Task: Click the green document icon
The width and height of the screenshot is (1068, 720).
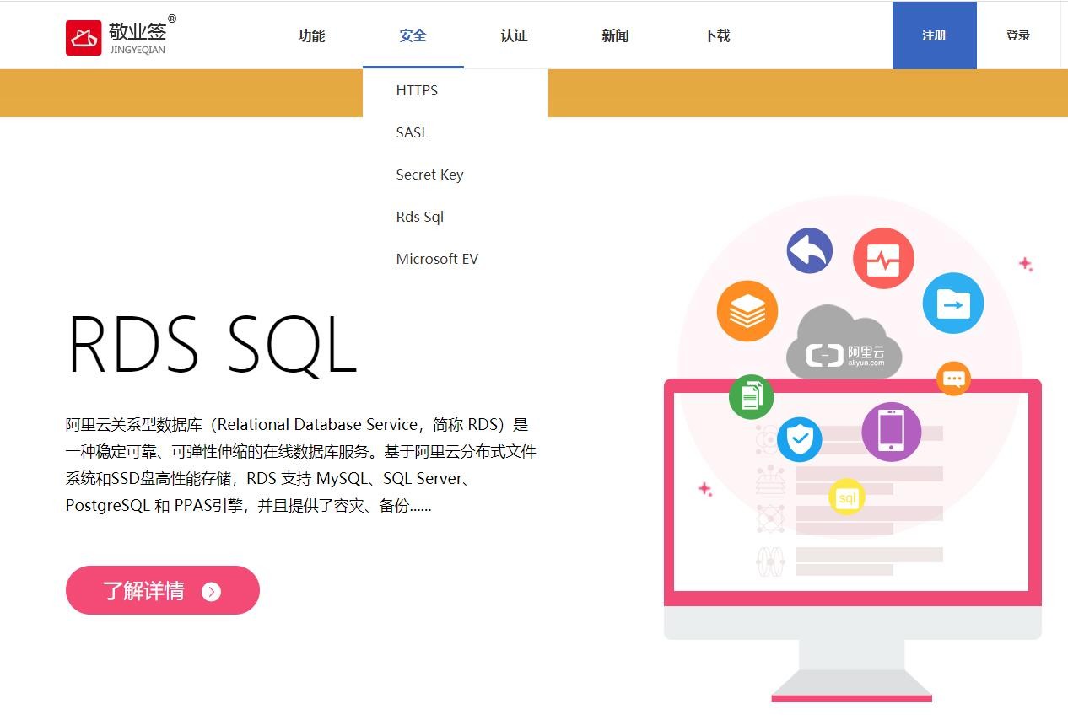Action: [751, 396]
